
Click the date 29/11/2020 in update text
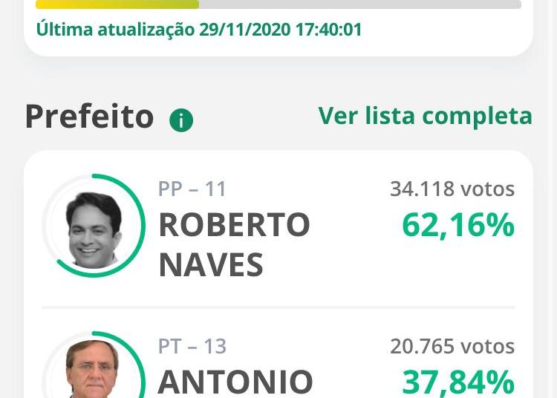coord(245,29)
